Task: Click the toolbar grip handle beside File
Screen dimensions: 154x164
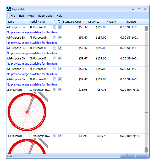Action: (x=8, y=16)
